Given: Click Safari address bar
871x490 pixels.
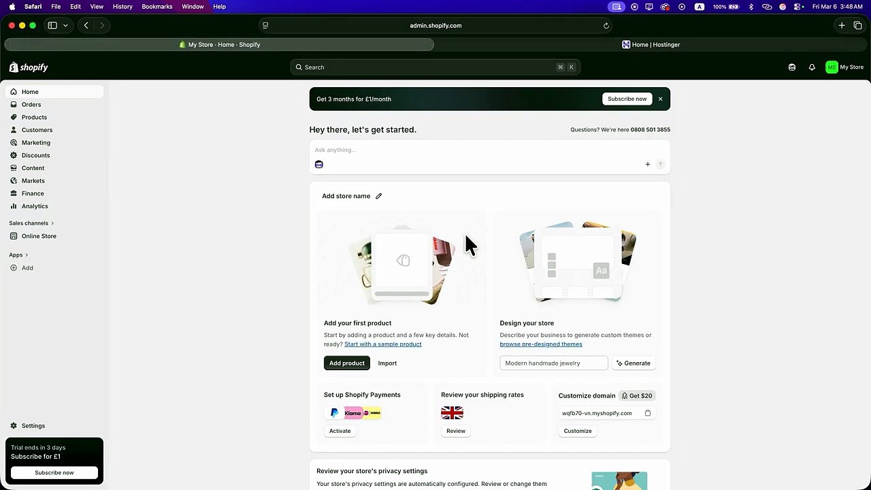Looking at the screenshot, I should pyautogui.click(x=435, y=26).
